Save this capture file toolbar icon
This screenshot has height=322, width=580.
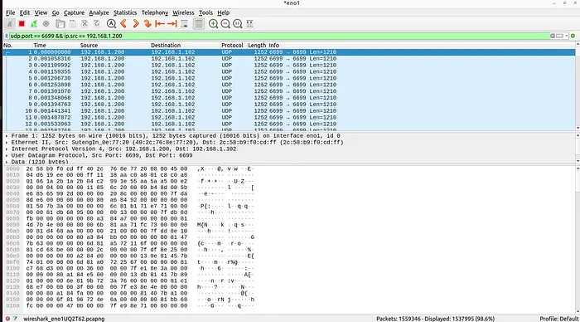73,24
